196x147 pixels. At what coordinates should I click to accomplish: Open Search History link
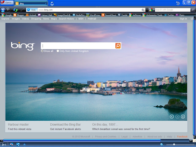tap(66, 19)
